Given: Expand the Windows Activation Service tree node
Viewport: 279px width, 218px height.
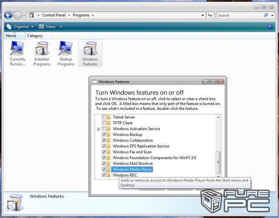Looking at the screenshot, I should click(99, 129).
